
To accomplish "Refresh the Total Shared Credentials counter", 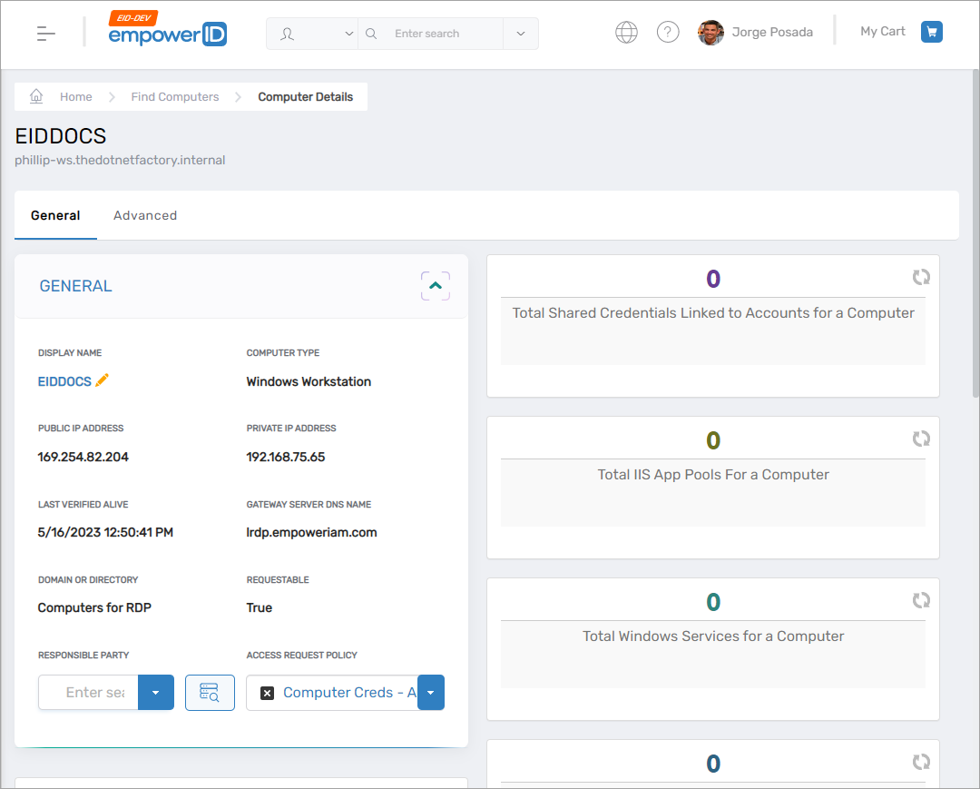I will tap(921, 277).
